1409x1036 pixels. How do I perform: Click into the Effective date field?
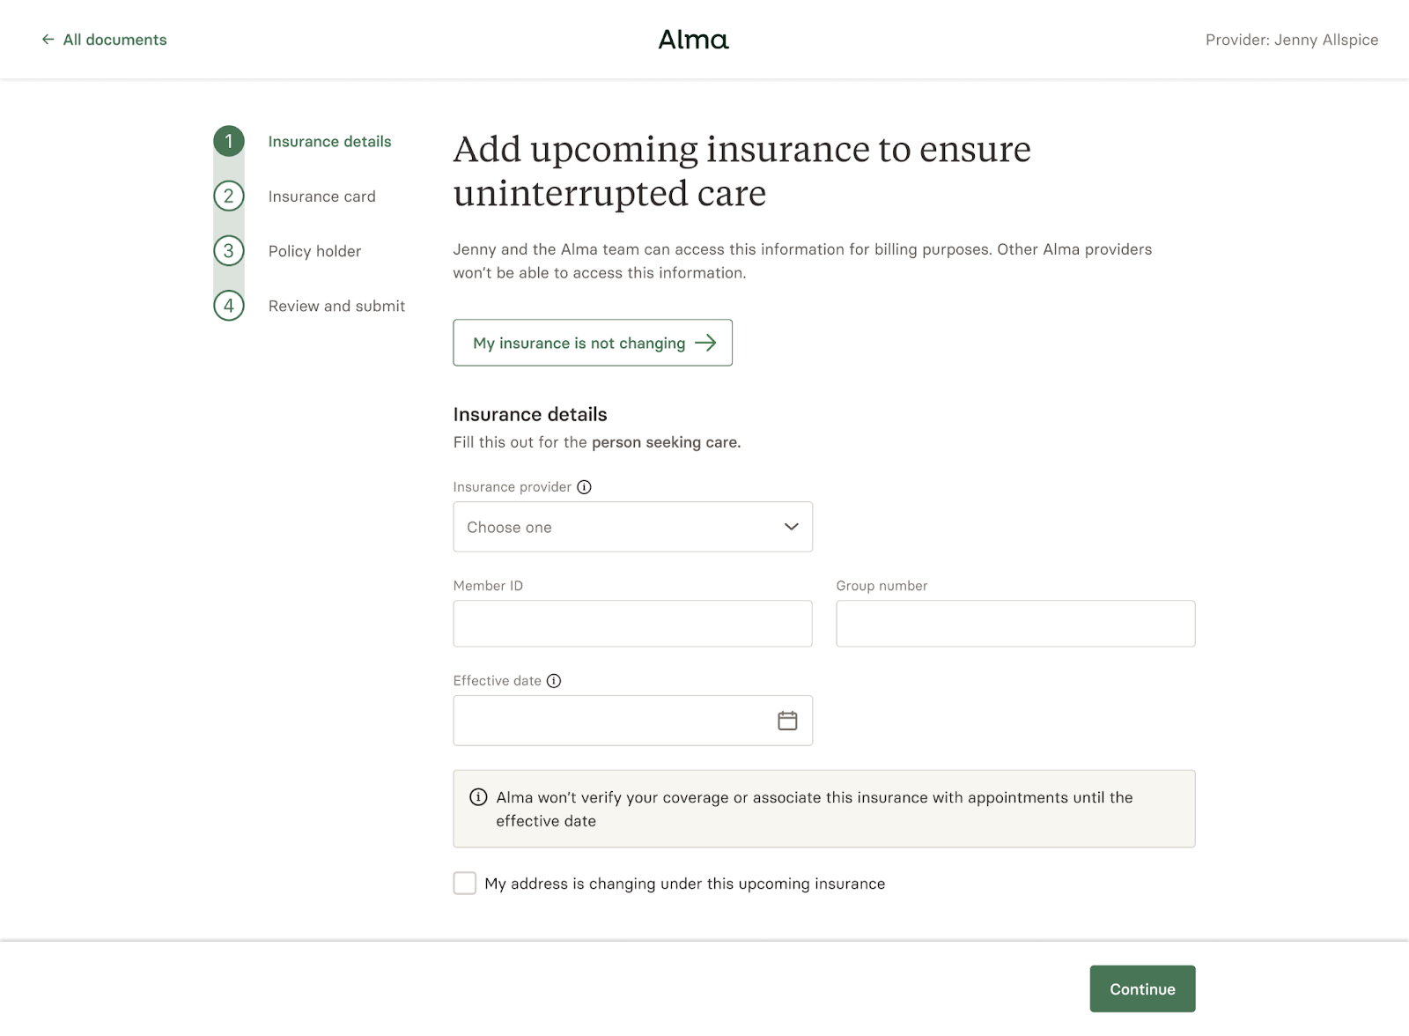[608, 721]
